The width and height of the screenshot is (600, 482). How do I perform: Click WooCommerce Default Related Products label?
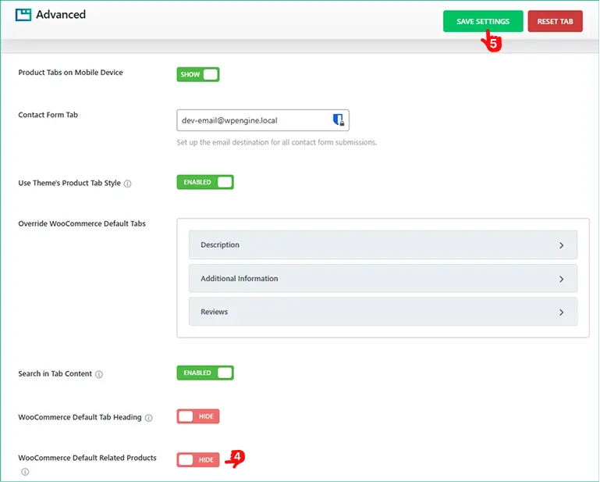point(87,458)
